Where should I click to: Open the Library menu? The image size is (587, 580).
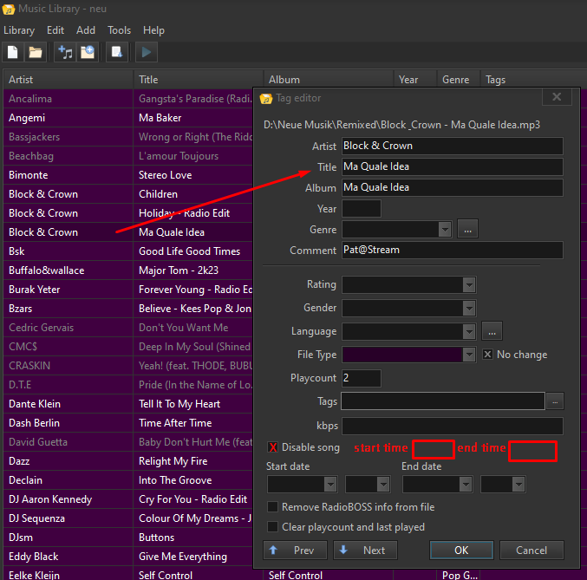pyautogui.click(x=19, y=30)
